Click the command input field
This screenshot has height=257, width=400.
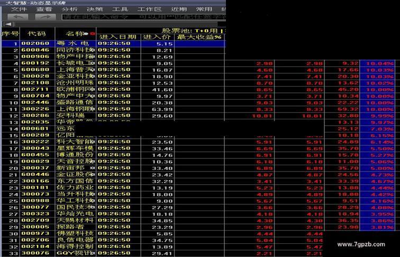(x=143, y=17)
